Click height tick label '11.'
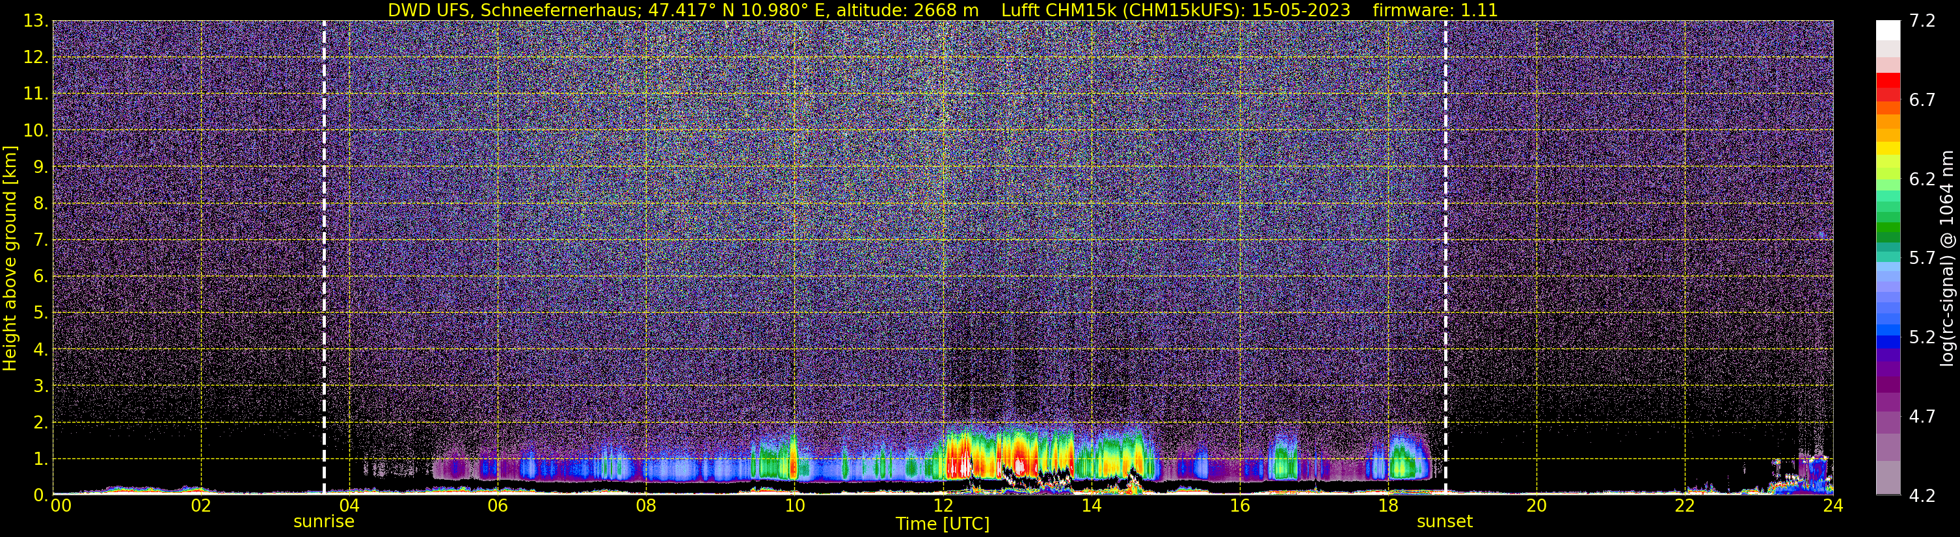The image size is (1960, 537). (x=36, y=94)
